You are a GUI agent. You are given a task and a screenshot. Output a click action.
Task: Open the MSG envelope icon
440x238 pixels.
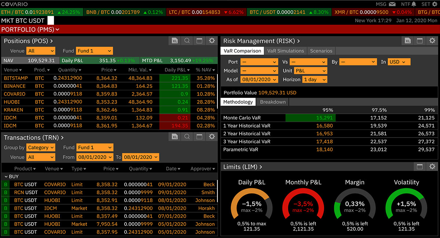[x=392, y=4]
